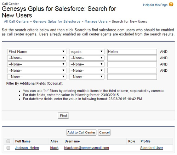Click the Username column header

(72, 141)
